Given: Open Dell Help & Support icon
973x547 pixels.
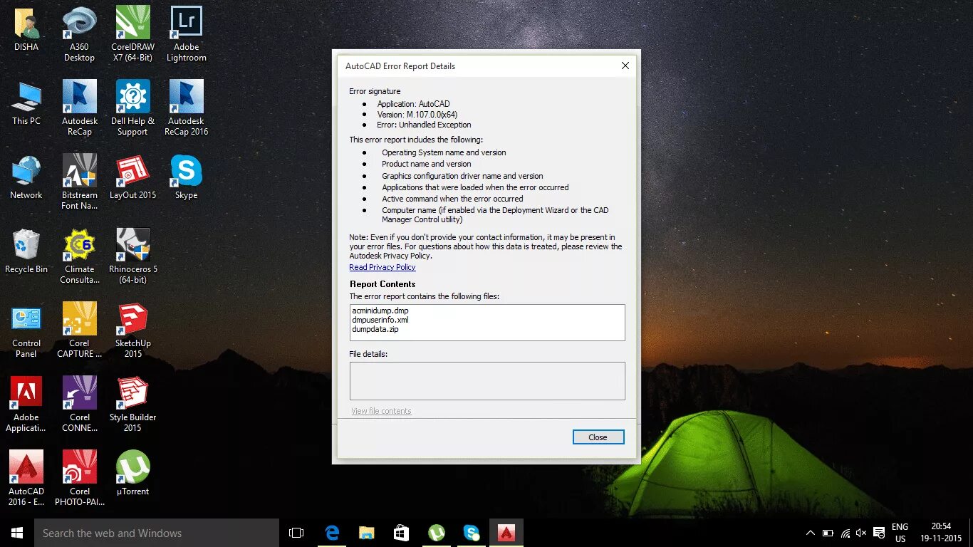Looking at the screenshot, I should coord(132,108).
